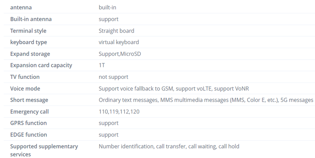Image resolution: width=315 pixels, height=158 pixels.
Task: Select 'Supported supplementary services' label
Action: click(44, 150)
